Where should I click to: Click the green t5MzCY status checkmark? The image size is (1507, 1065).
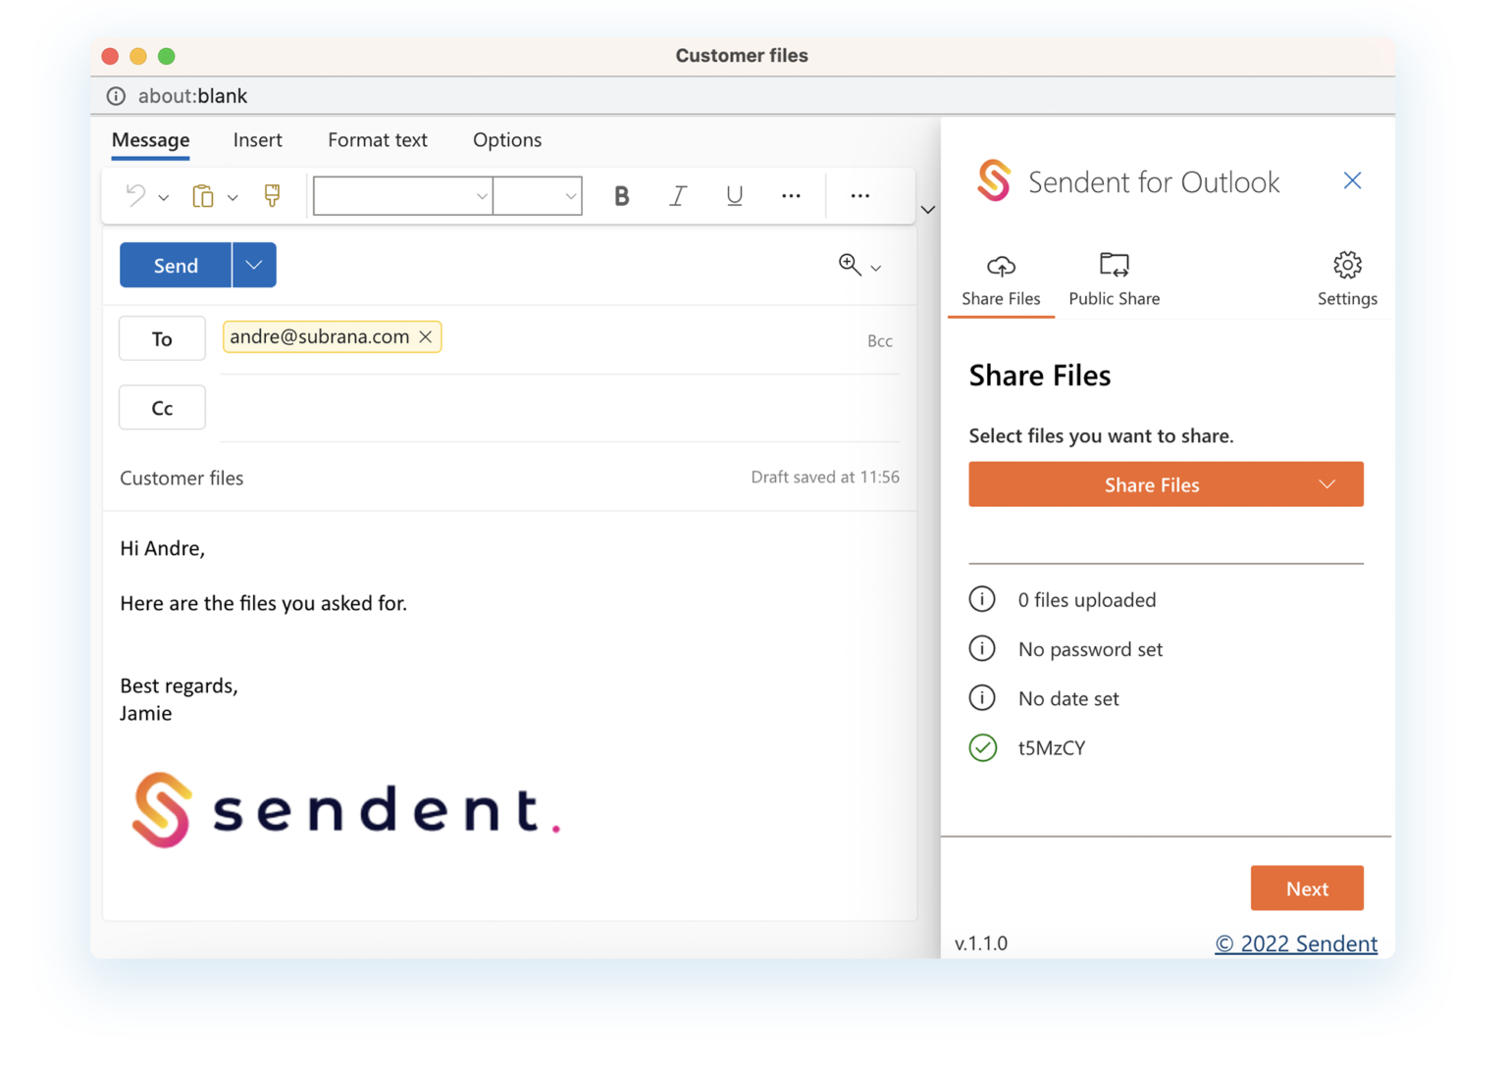point(983,747)
